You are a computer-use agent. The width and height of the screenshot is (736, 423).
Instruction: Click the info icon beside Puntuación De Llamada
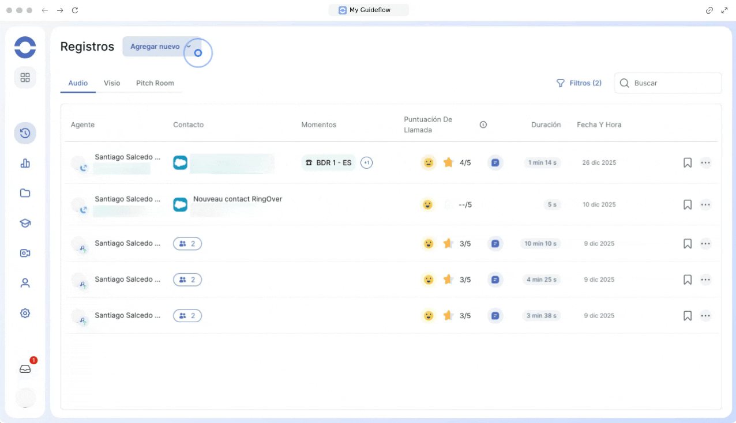tap(483, 124)
